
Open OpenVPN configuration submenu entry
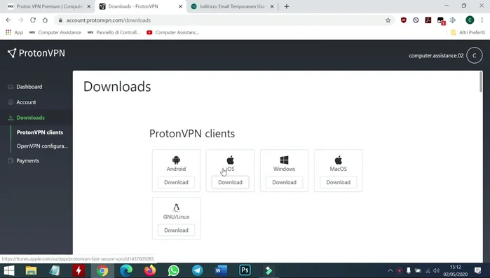pyautogui.click(x=42, y=146)
